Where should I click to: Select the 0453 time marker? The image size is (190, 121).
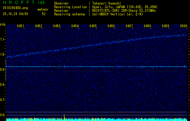tap(57, 26)
